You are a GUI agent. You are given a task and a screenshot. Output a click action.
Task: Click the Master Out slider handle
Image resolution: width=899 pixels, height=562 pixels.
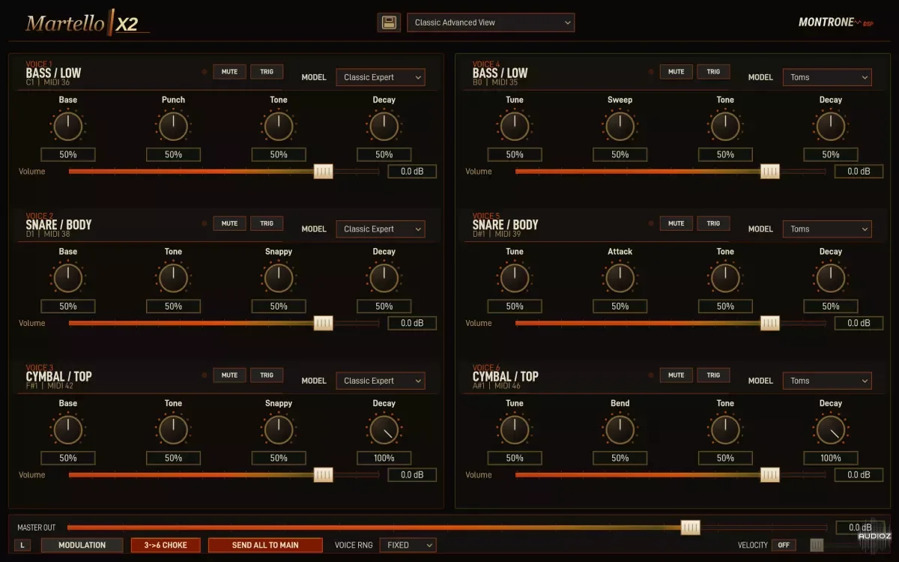pyautogui.click(x=691, y=528)
